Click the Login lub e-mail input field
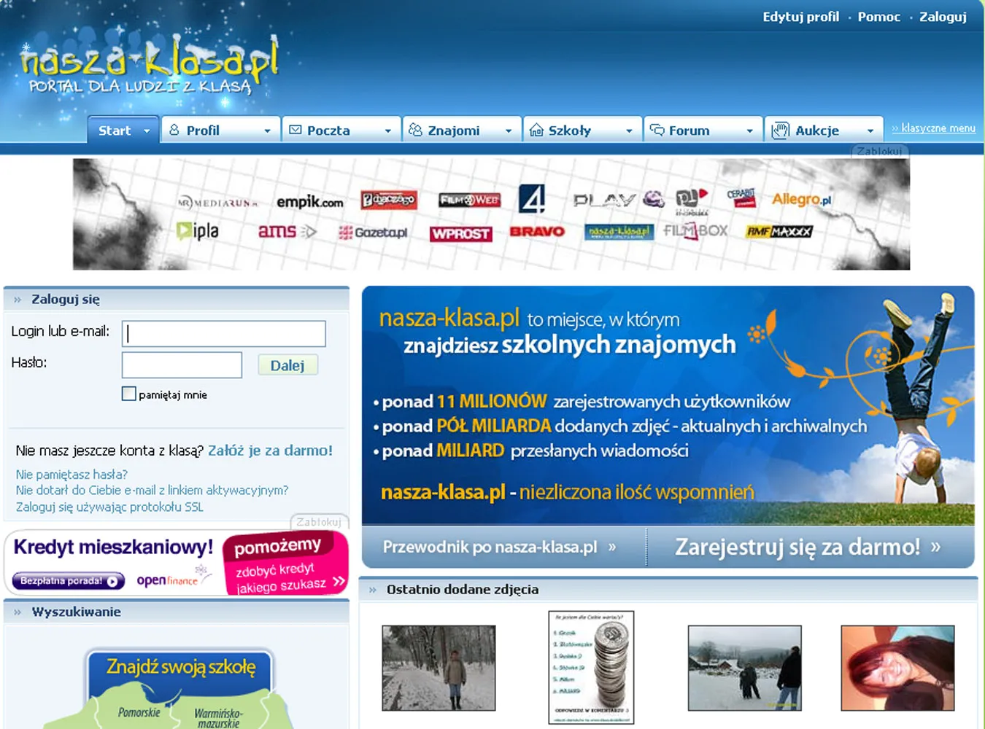Viewport: 985px width, 729px height. tap(223, 333)
